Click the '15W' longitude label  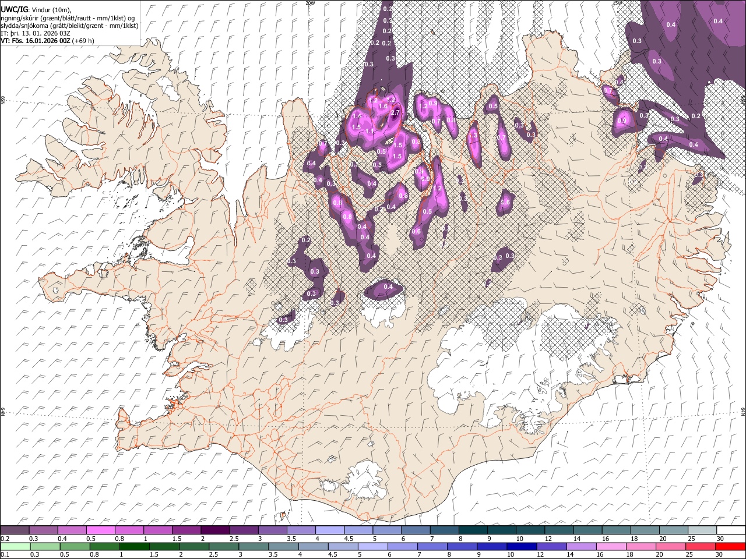pos(617,3)
